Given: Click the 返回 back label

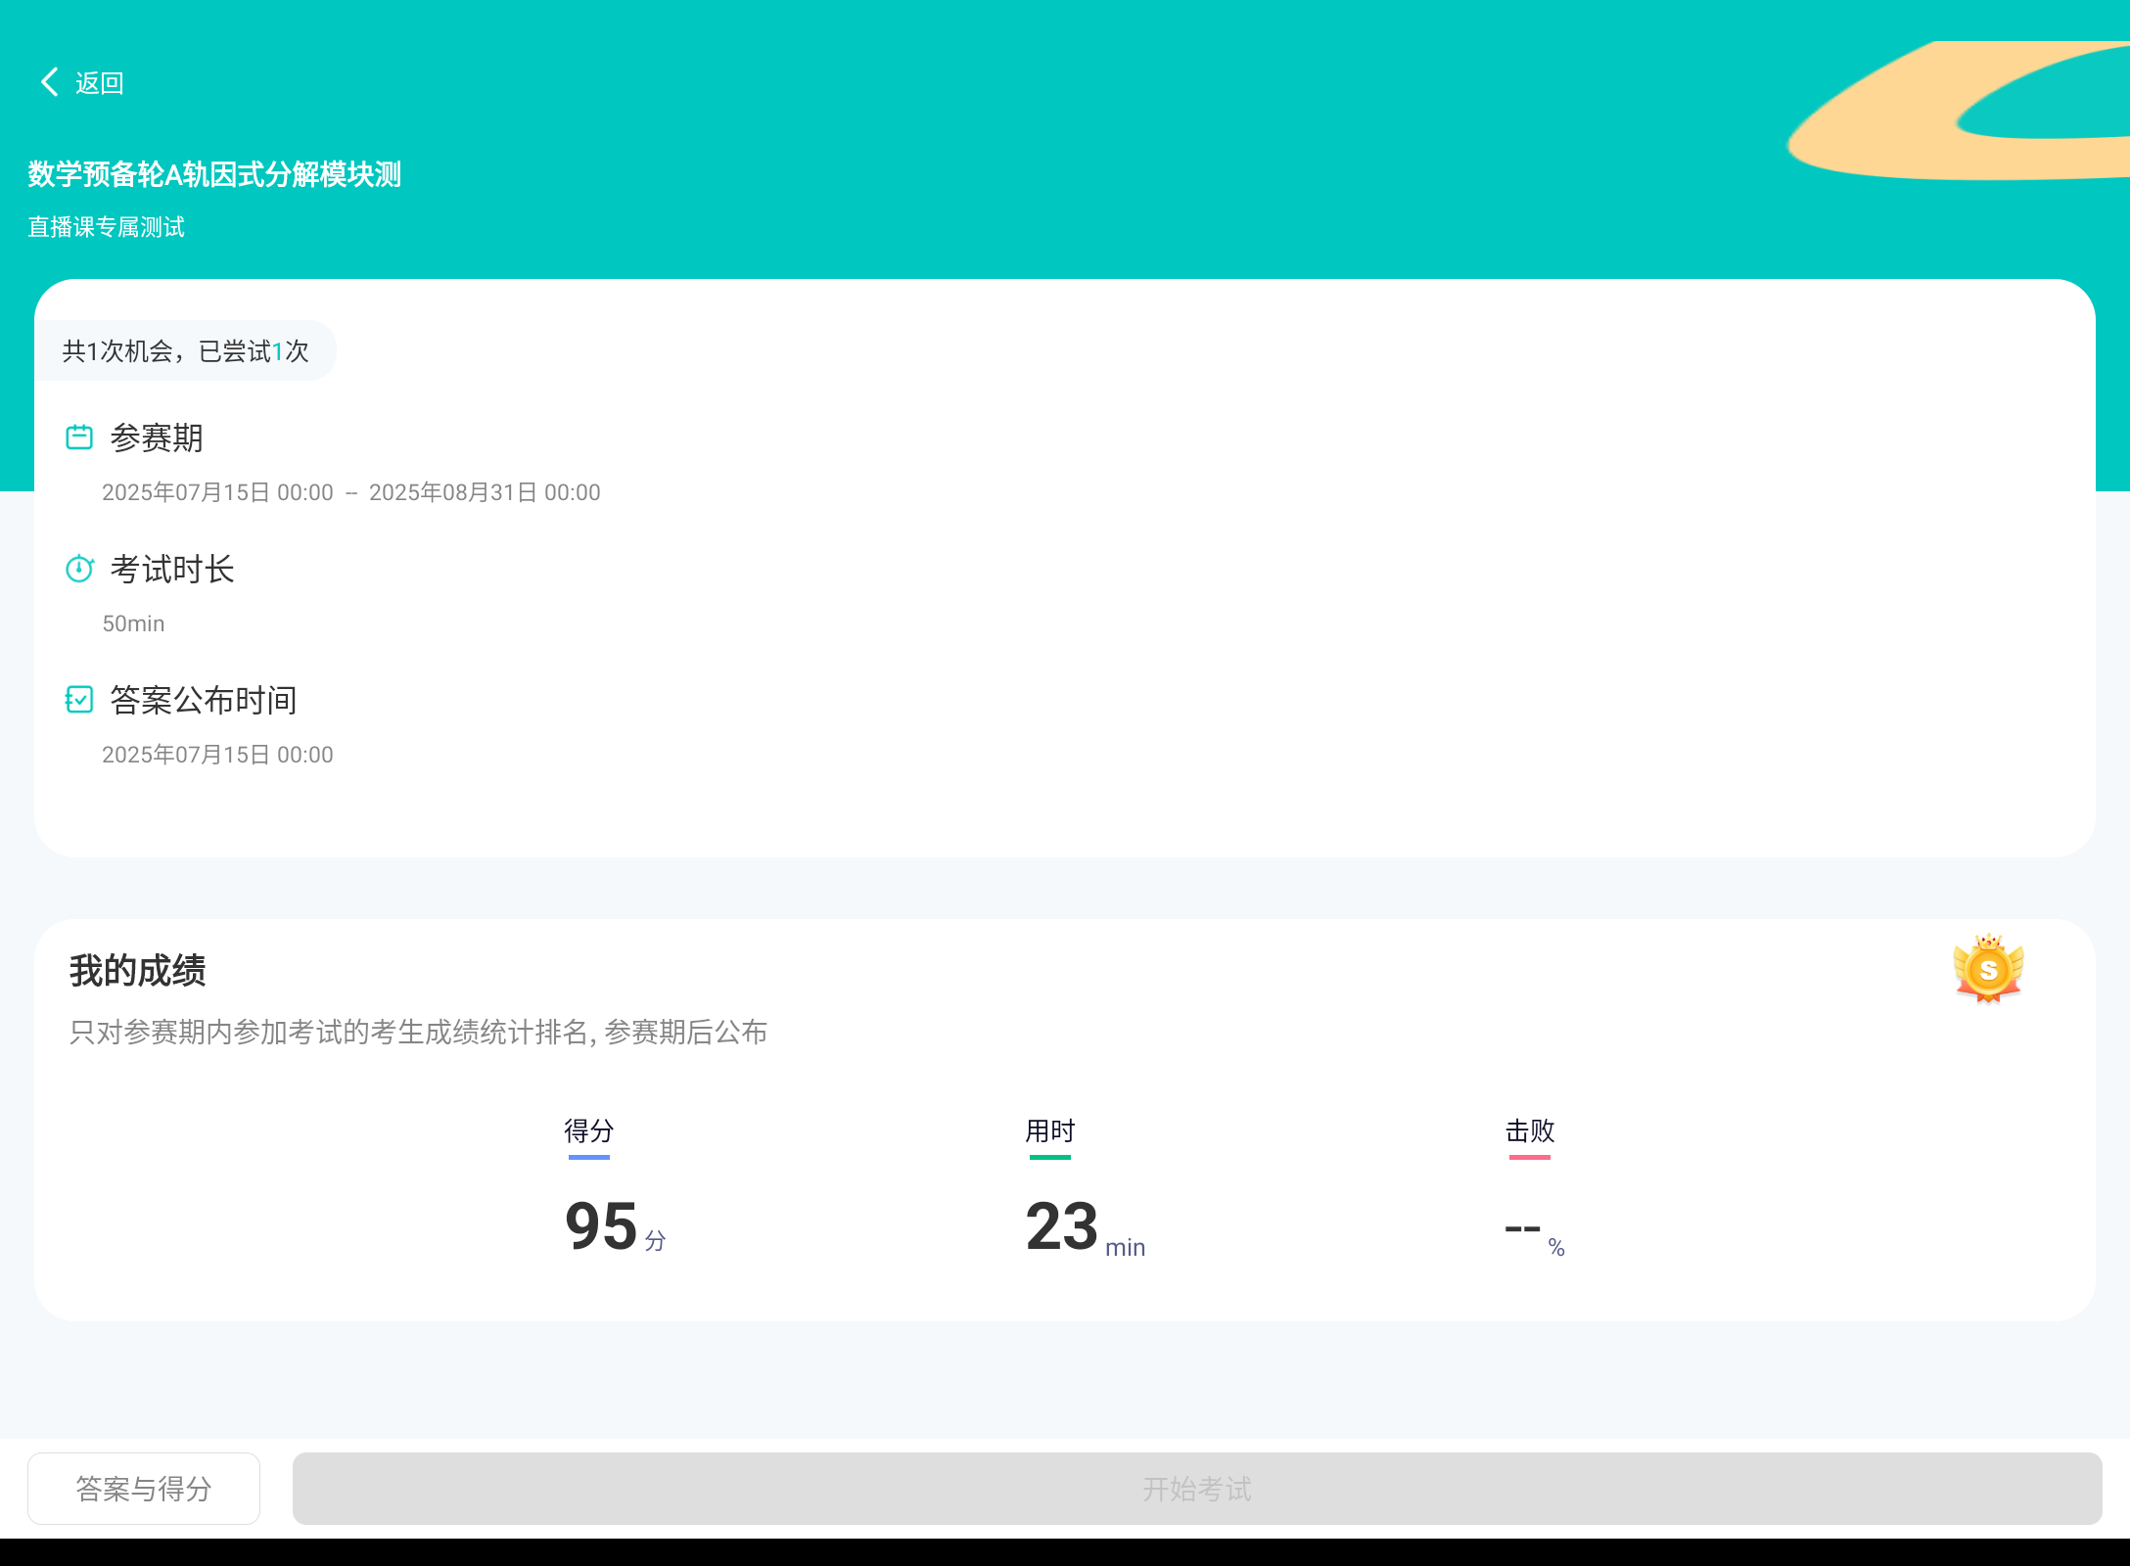Looking at the screenshot, I should coord(100,83).
